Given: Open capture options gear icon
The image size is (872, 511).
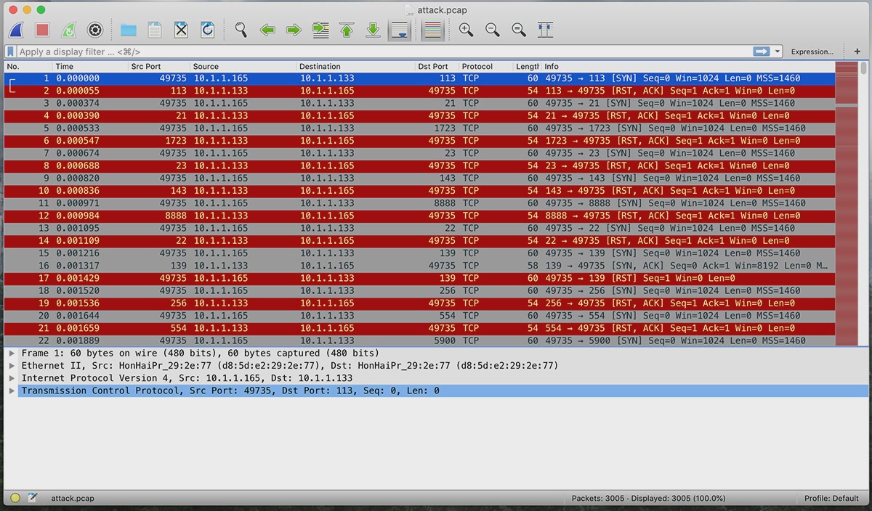Looking at the screenshot, I should click(94, 30).
